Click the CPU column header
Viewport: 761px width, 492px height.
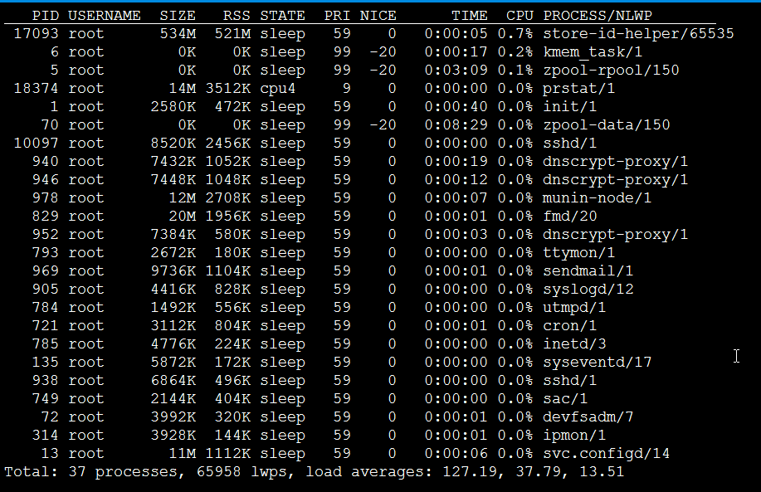520,16
